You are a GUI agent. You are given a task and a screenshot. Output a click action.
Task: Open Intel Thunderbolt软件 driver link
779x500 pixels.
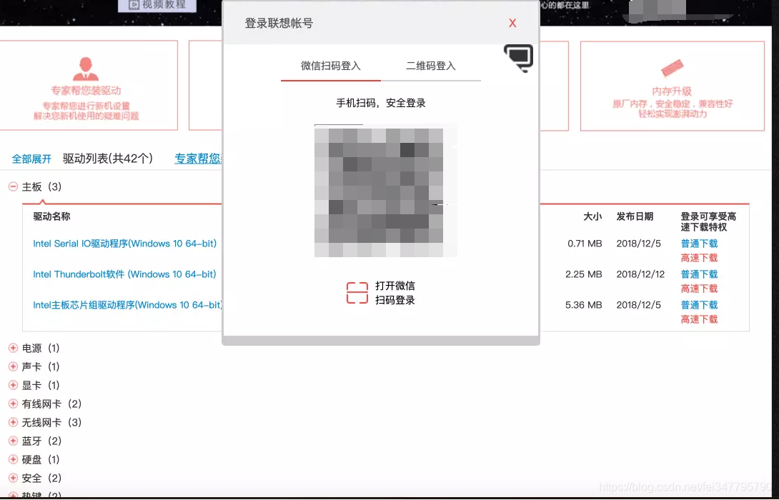(x=124, y=274)
